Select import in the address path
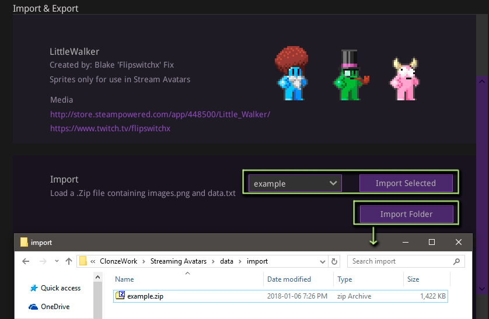489x319 pixels. pos(257,261)
